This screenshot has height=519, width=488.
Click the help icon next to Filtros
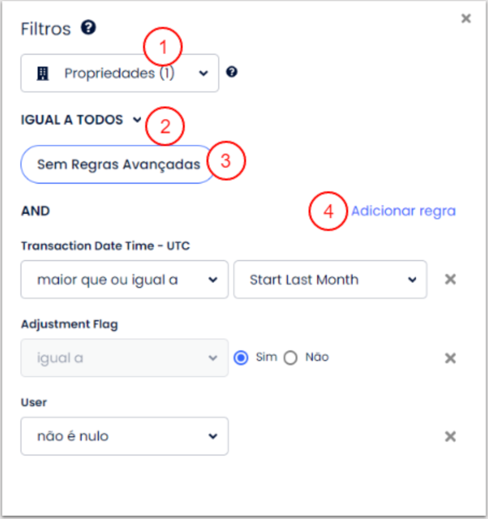[x=88, y=27]
